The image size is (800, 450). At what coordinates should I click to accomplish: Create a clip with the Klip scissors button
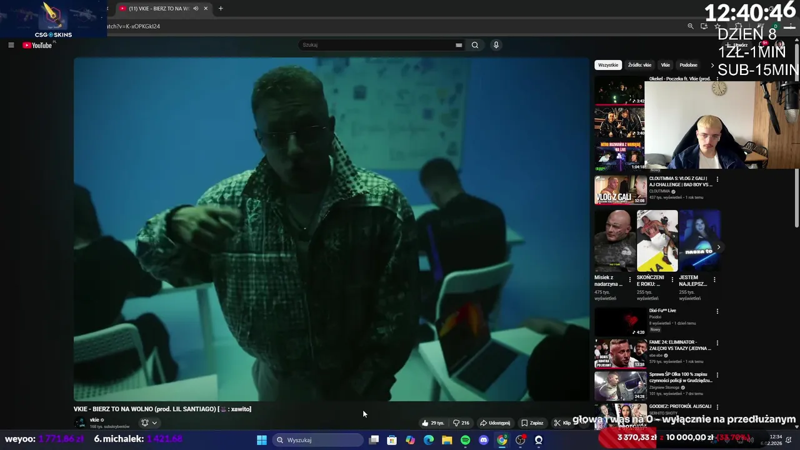pos(562,423)
